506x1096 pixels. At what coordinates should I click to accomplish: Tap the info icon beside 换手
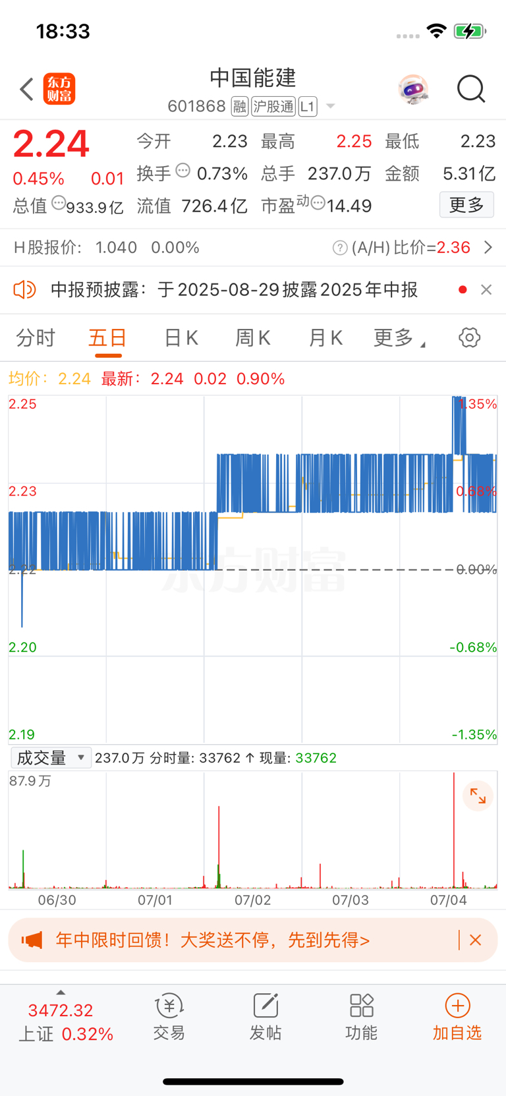pyautogui.click(x=183, y=171)
